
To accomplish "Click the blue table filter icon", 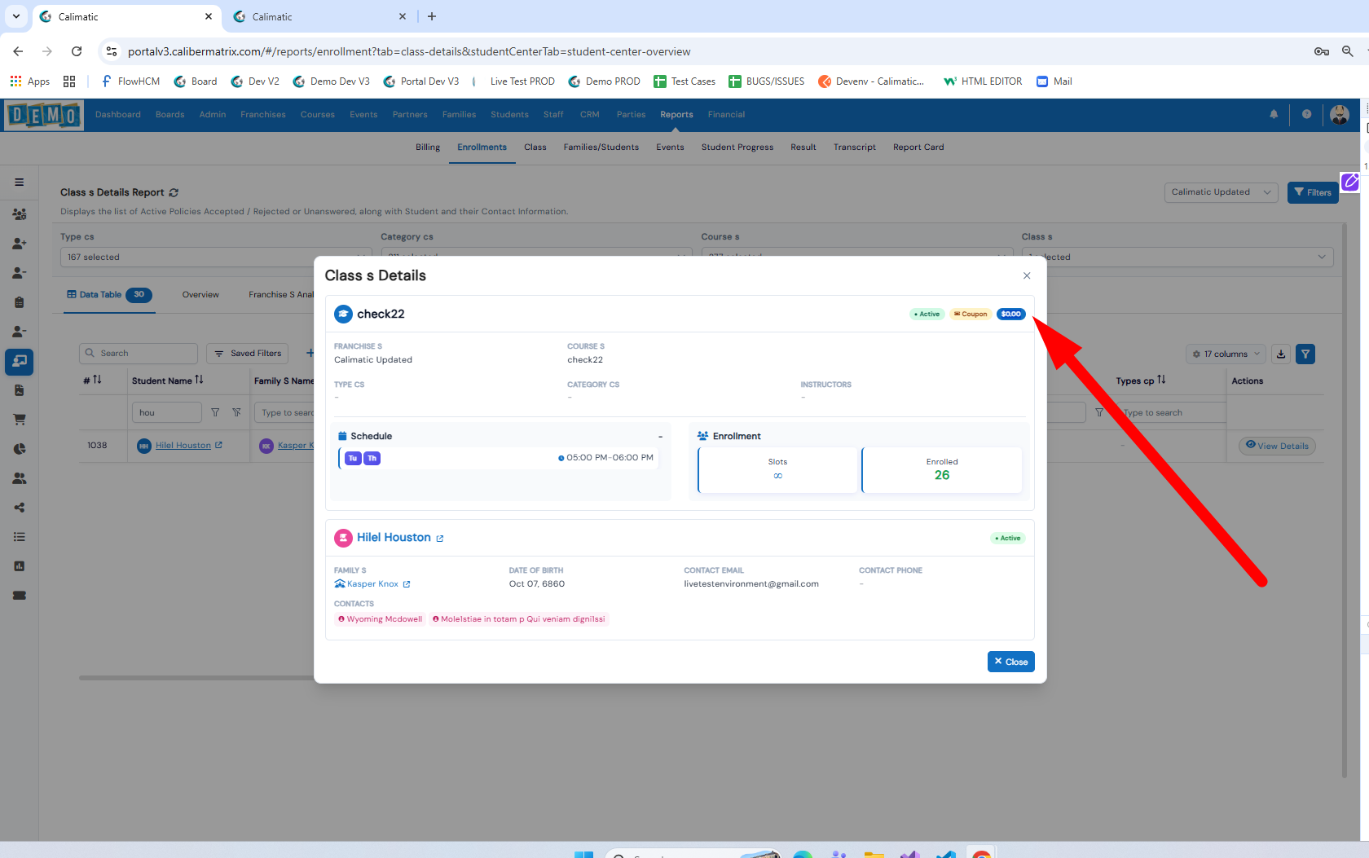I will (x=1305, y=354).
